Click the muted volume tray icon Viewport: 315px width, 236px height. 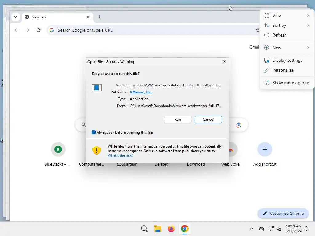point(279,229)
